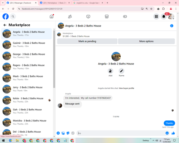Click the Add people icon

pyautogui.click(x=110, y=71)
